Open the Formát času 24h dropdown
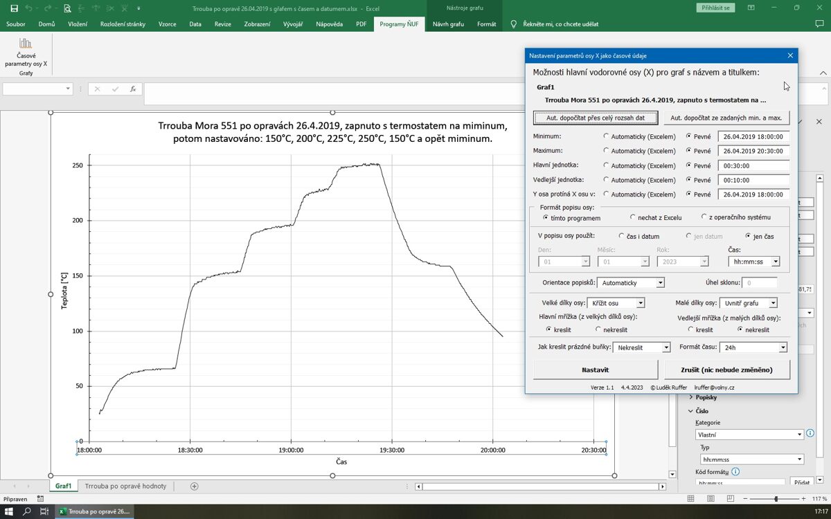This screenshot has width=831, height=519. (x=783, y=347)
